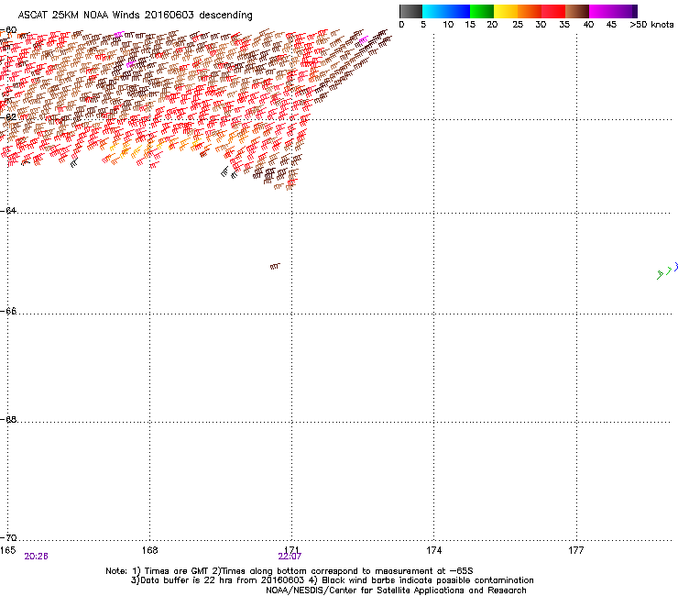The width and height of the screenshot is (678, 596).
Task: Click the isolated brown wind barb near -65
Action: click(275, 266)
